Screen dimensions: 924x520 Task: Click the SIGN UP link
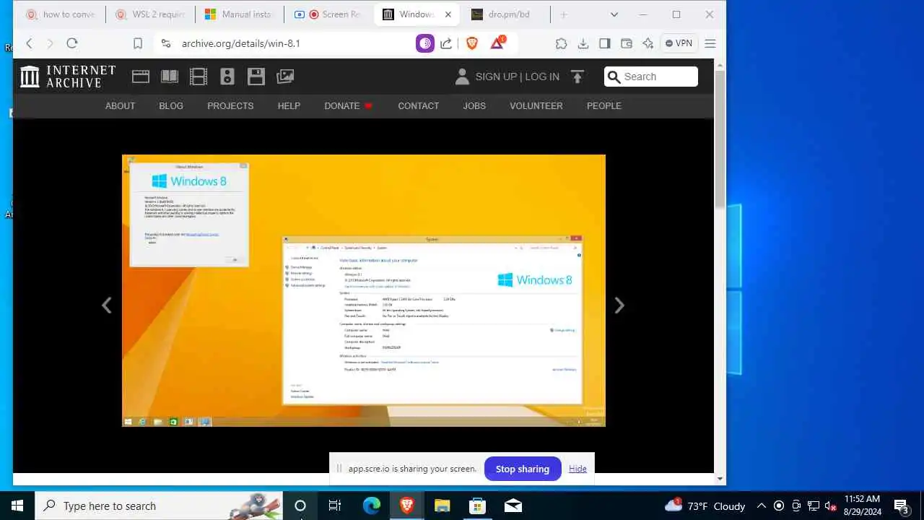tap(496, 77)
